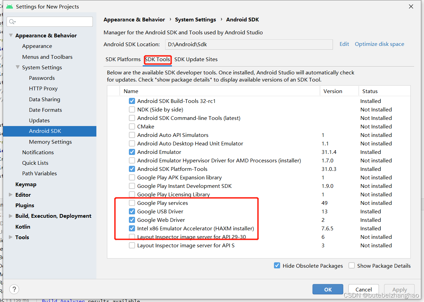Click version 31.1.4 of Android Emulator
Screen dimensions: 424x302
coord(329,152)
